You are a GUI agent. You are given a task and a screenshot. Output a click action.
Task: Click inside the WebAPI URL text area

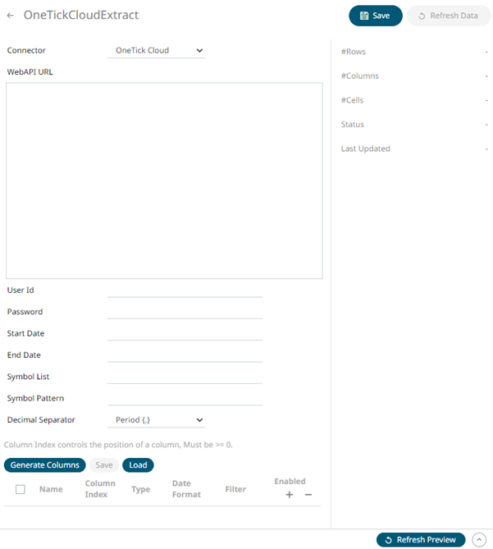pyautogui.click(x=164, y=181)
